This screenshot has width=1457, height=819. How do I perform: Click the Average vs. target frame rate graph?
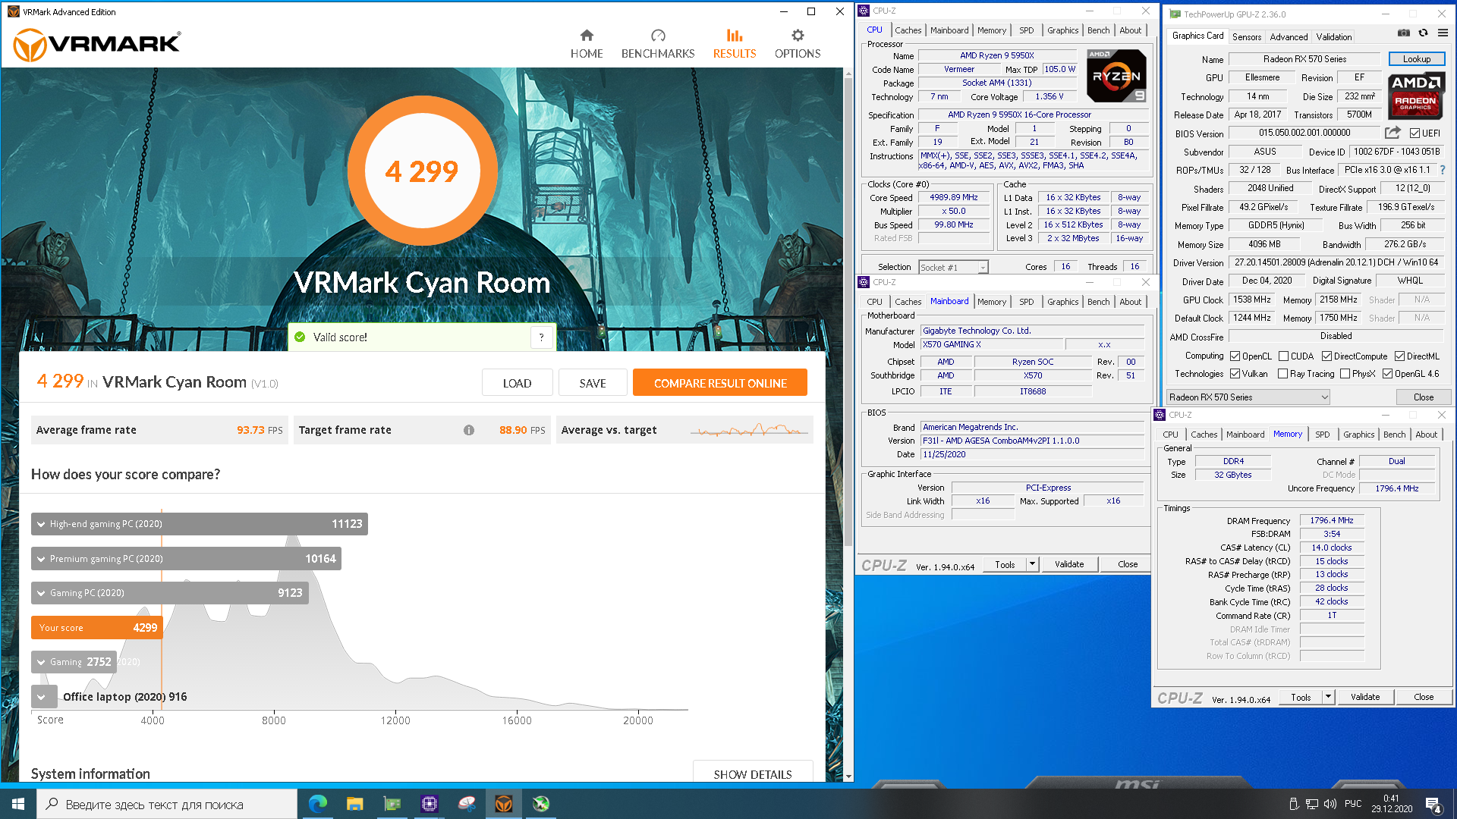(x=749, y=430)
